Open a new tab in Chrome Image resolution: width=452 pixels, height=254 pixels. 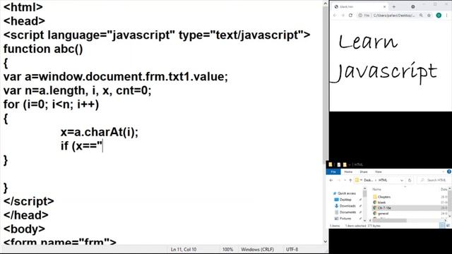[394, 6]
